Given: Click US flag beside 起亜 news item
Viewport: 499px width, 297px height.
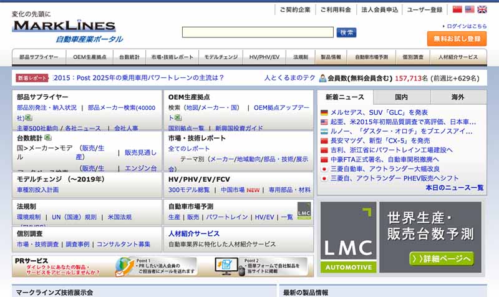Looking at the screenshot, I should tap(324, 122).
